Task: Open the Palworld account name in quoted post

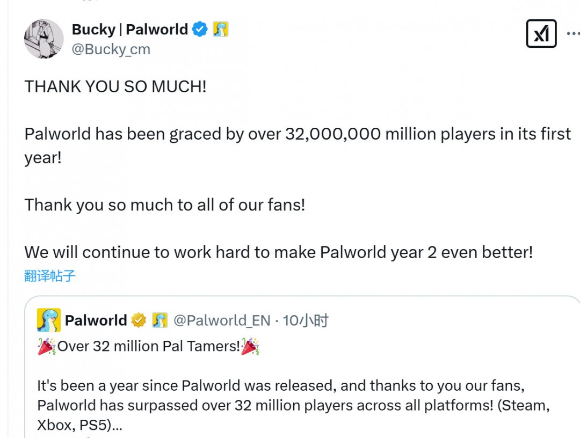Action: [96, 320]
